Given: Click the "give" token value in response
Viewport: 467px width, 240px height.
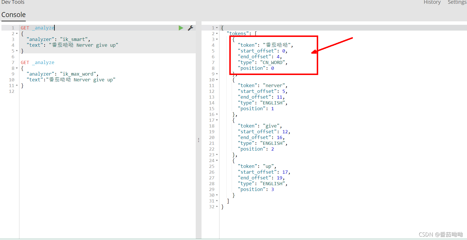Looking at the screenshot, I should (271, 126).
